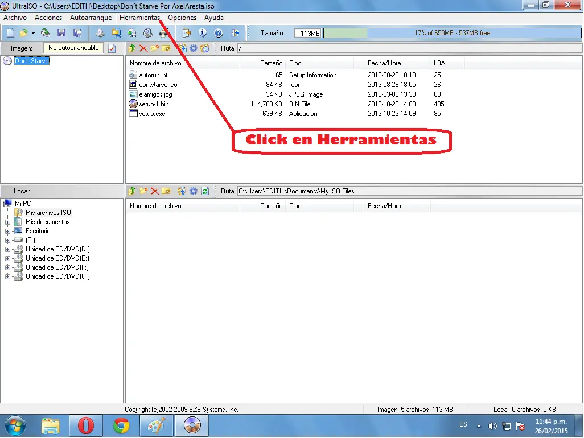This screenshot has height=438, width=584.
Task: Click the Open CD/DVD toolbar icon
Action: (x=46, y=33)
